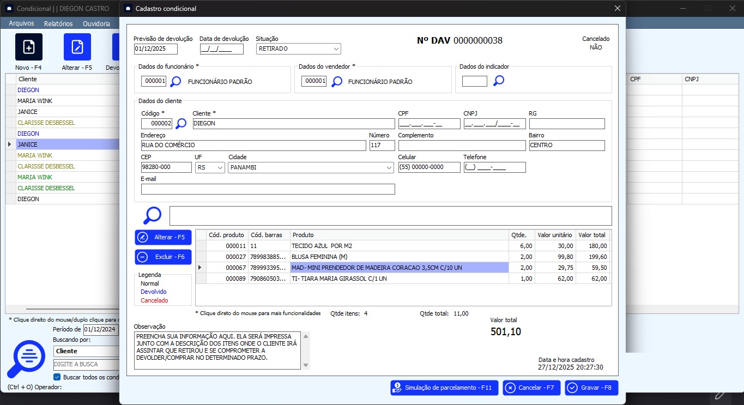Image resolution: width=744 pixels, height=405 pixels.
Task: Search client using magnifier beside Código field
Action: tap(181, 124)
